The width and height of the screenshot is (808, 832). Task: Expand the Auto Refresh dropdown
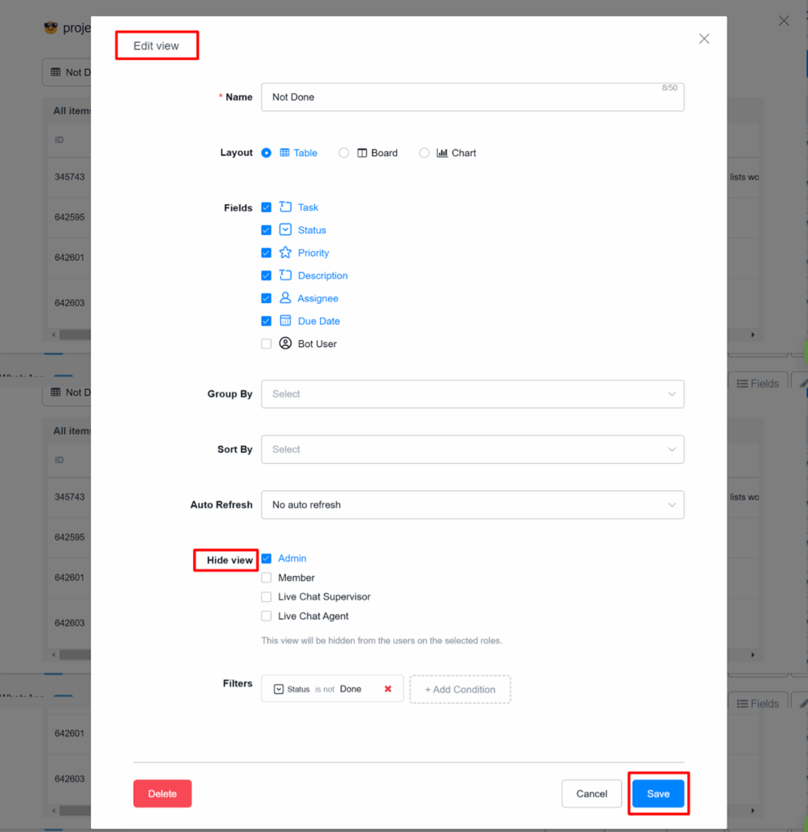[472, 505]
